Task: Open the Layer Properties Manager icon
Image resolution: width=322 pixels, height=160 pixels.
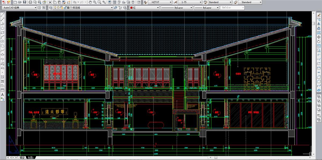Action: (51, 8)
